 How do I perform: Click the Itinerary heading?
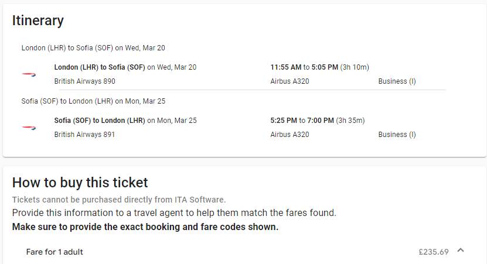pyautogui.click(x=38, y=21)
